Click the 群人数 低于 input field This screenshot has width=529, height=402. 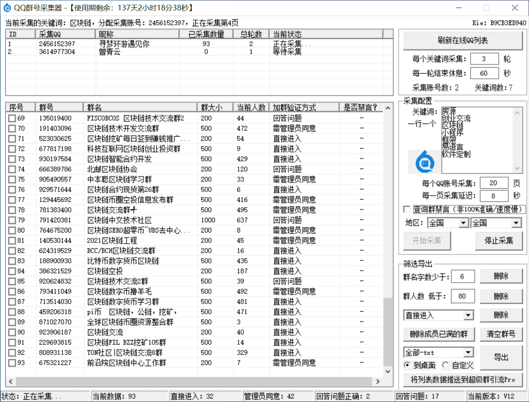463,296
